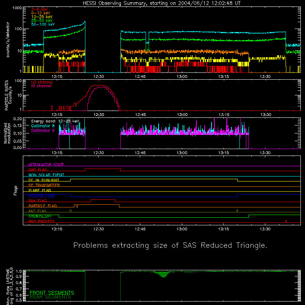The width and height of the screenshot is (305, 305).
Task: Click the Flags axis label
Action: tap(16, 190)
